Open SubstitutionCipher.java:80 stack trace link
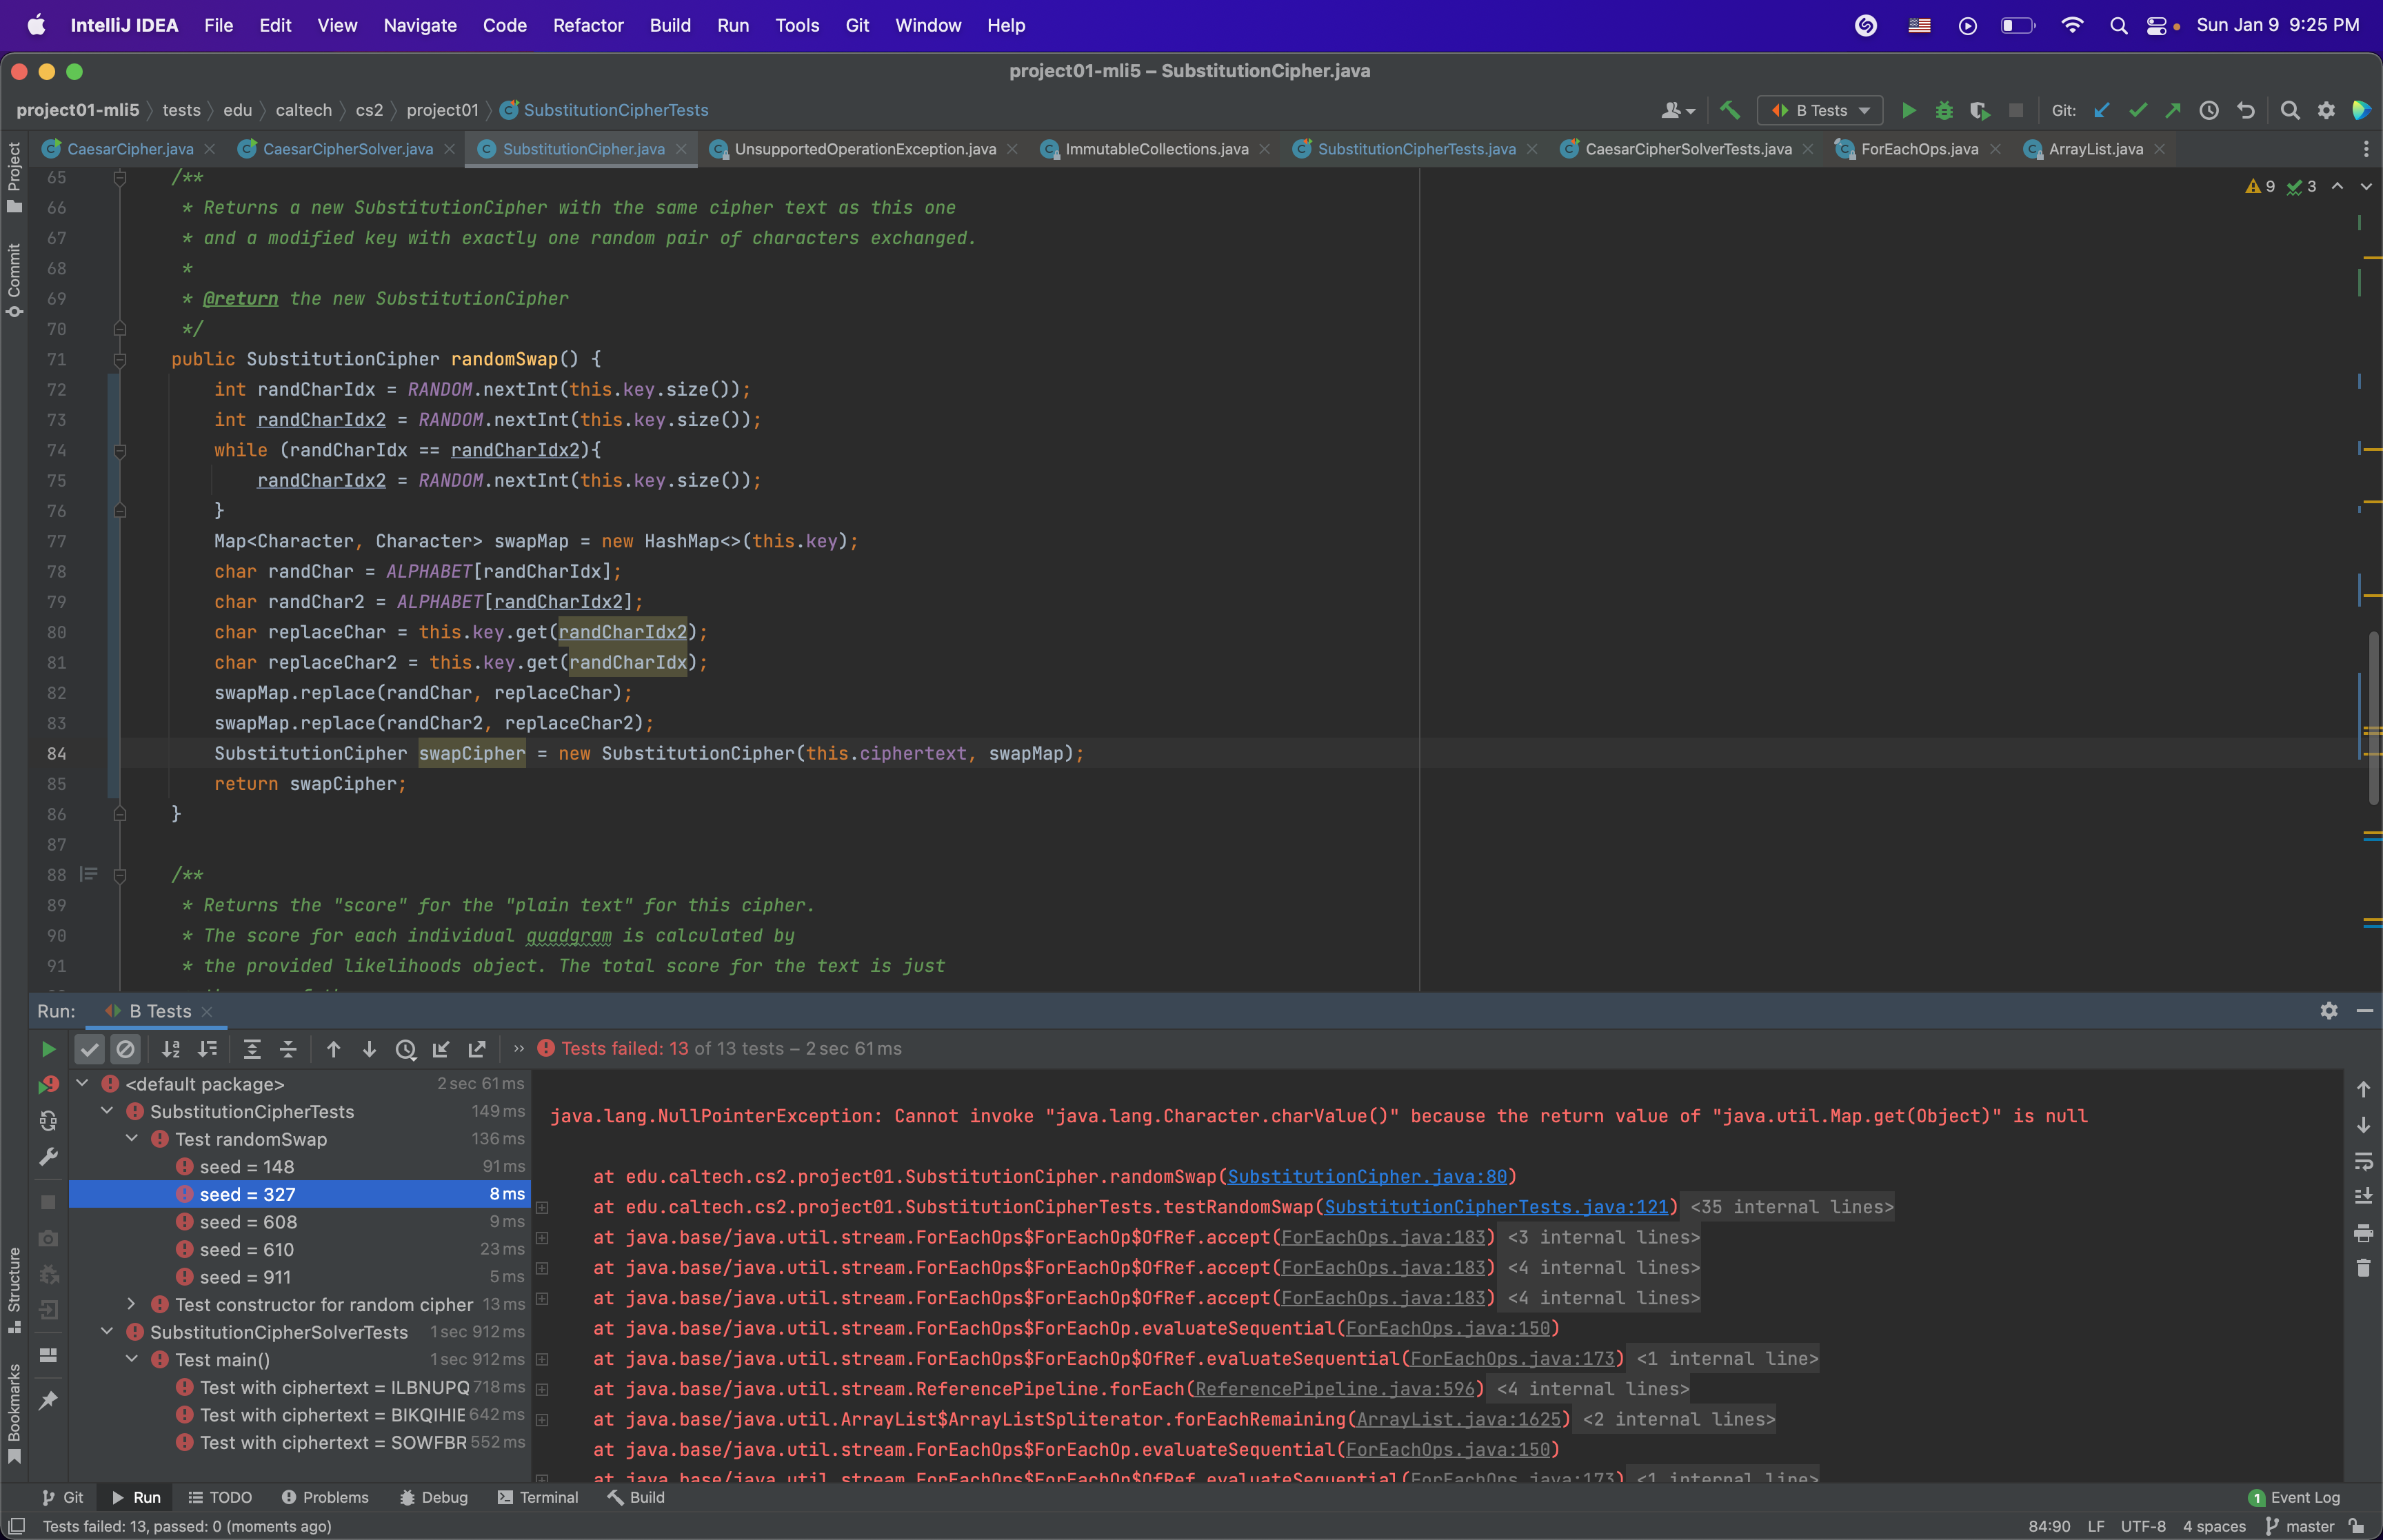The width and height of the screenshot is (2383, 1540). pos(1366,1176)
